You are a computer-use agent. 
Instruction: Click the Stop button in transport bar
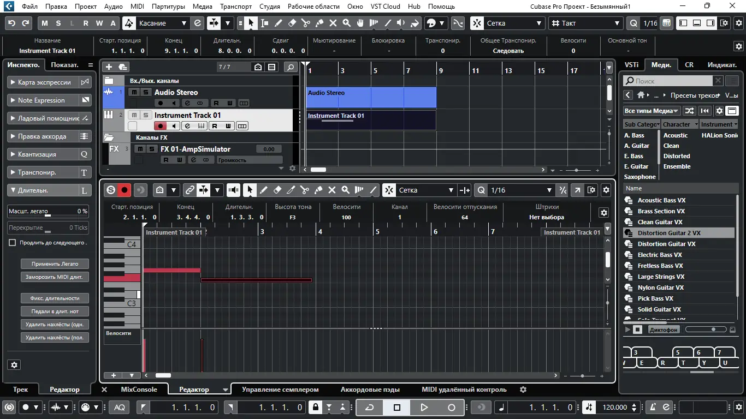pyautogui.click(x=397, y=408)
